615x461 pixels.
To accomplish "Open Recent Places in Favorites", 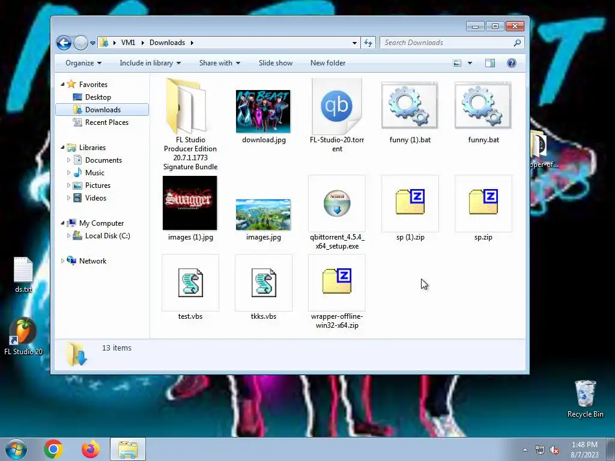I will point(107,122).
